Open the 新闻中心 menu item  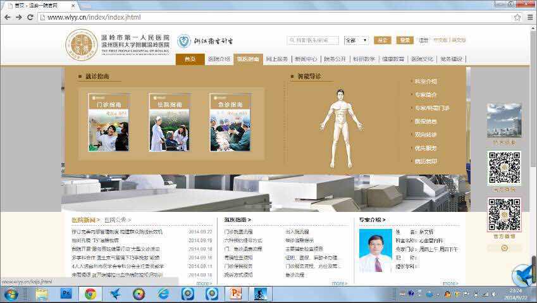point(306,59)
